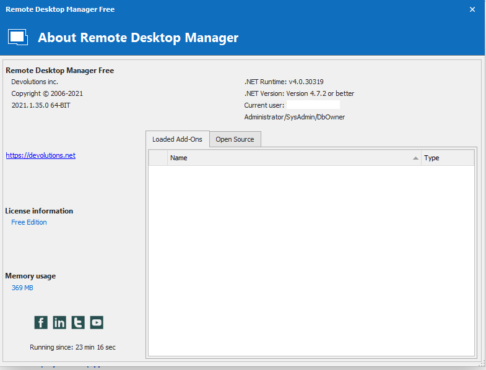
Task: Sort add-ons by Type column header
Action: click(x=448, y=158)
